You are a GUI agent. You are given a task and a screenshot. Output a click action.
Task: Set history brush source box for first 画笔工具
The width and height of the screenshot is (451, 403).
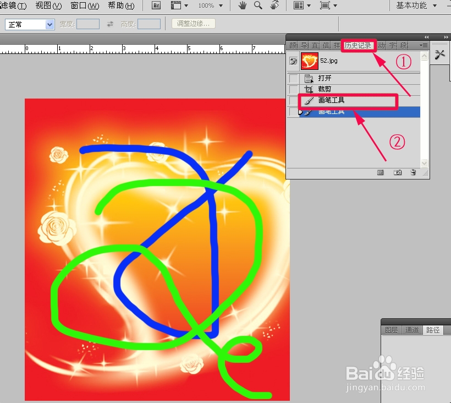point(293,100)
